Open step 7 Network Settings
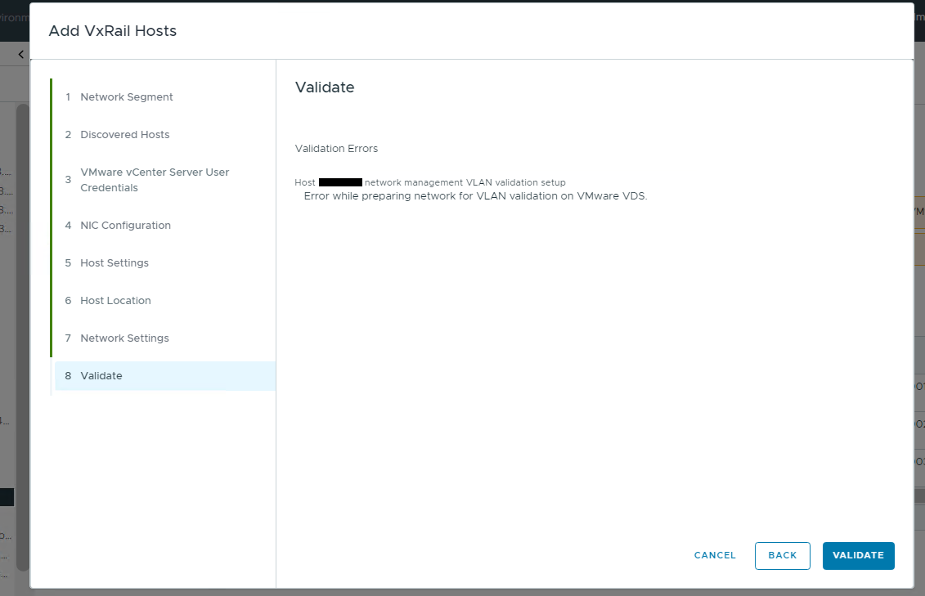This screenshot has width=925, height=596. tap(124, 338)
